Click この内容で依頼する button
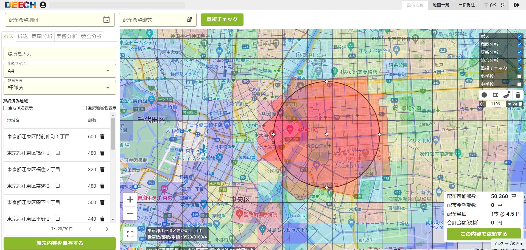The height and width of the screenshot is (250, 526). [484, 234]
